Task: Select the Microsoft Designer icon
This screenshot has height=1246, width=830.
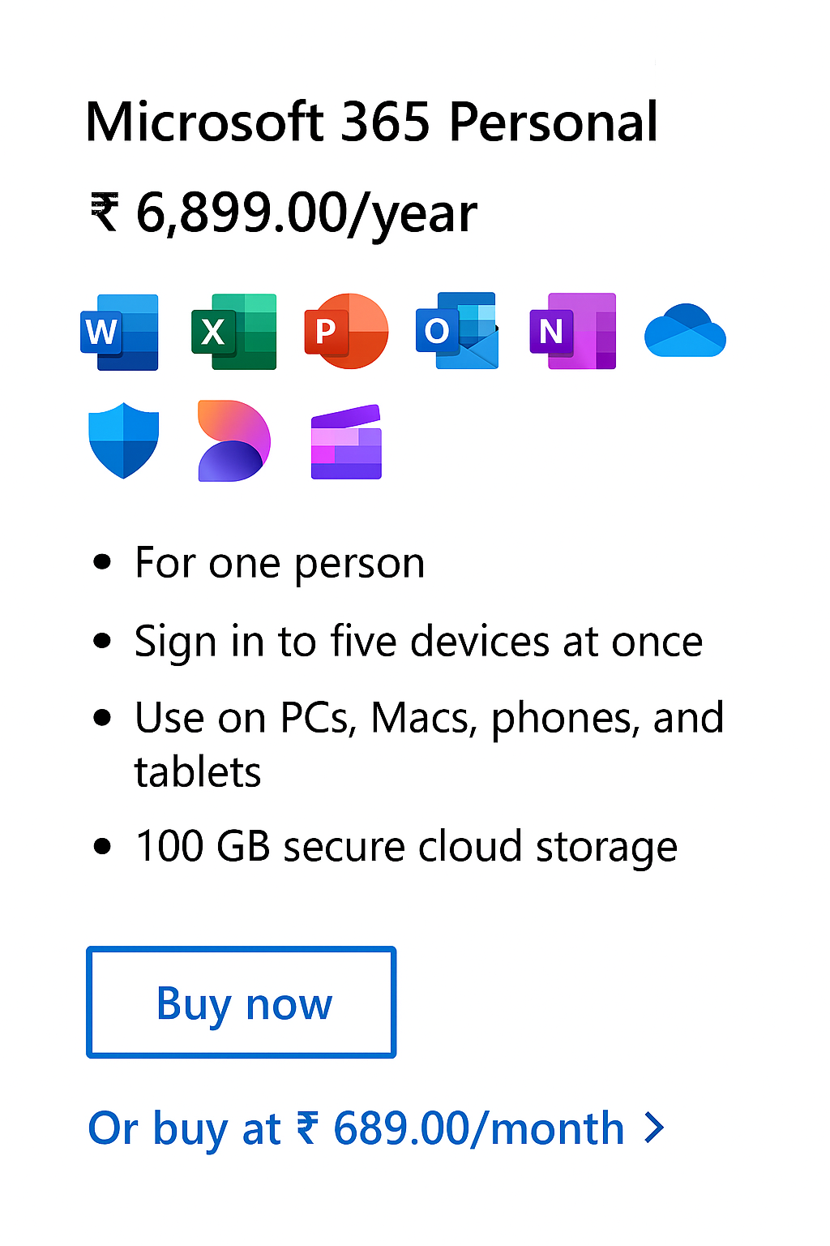Action: [x=234, y=440]
